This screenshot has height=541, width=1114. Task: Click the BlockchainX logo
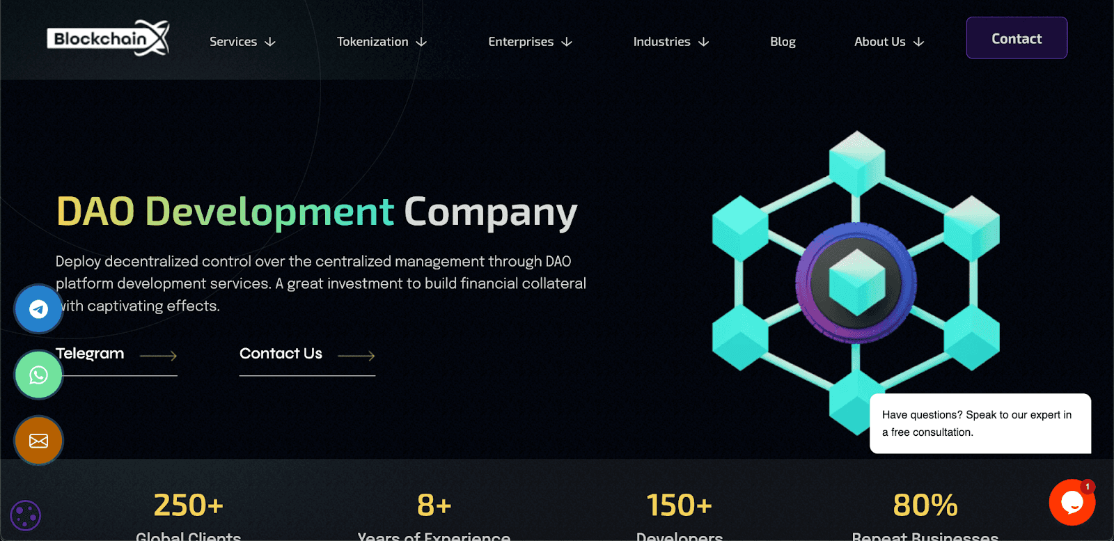pyautogui.click(x=108, y=38)
